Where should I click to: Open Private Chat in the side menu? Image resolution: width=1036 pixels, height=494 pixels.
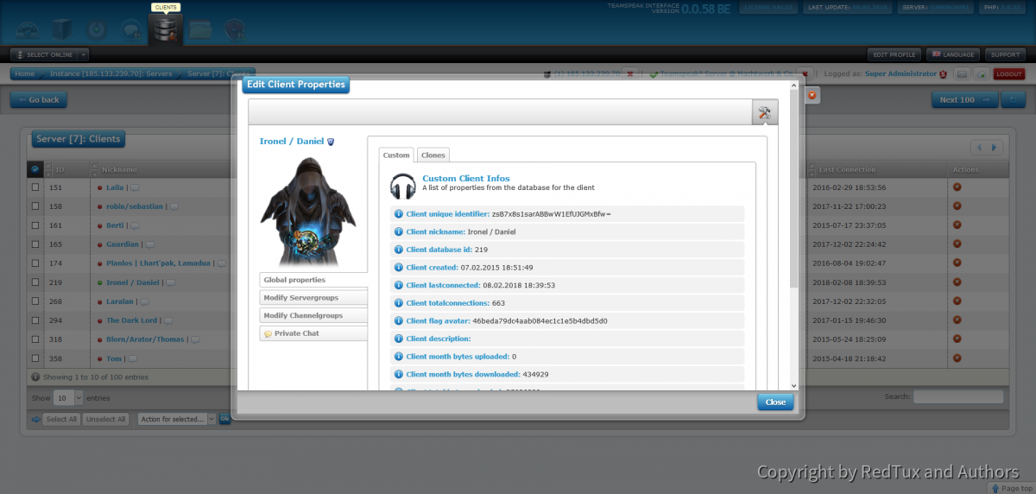click(x=313, y=333)
